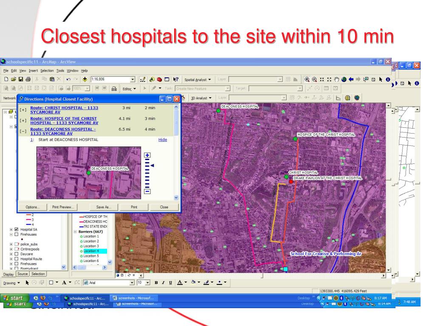
Task: Select the Pan hand tool
Action: (x=336, y=79)
